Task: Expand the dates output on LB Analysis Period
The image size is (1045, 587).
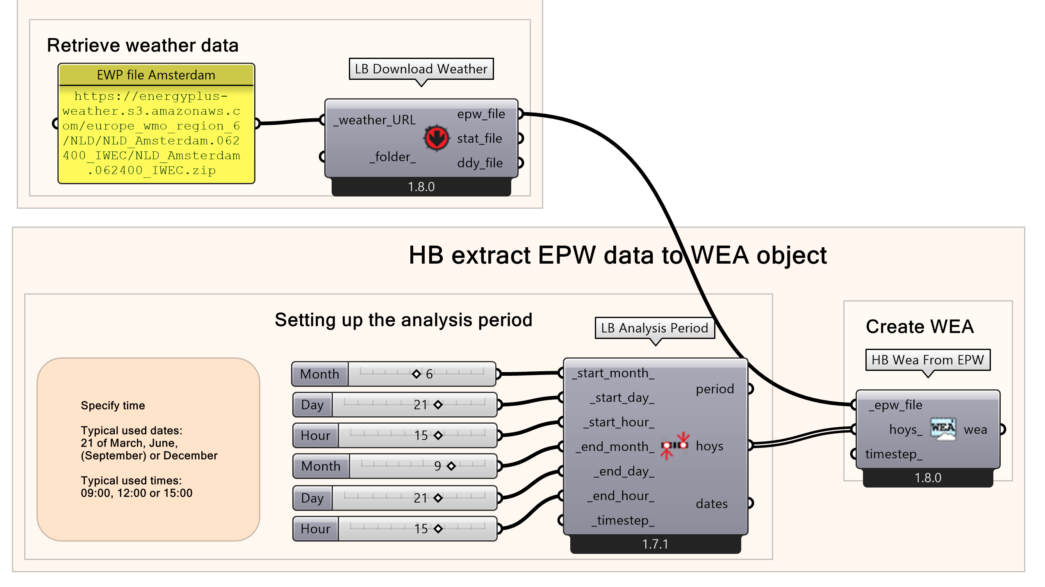Action: pyautogui.click(x=750, y=503)
